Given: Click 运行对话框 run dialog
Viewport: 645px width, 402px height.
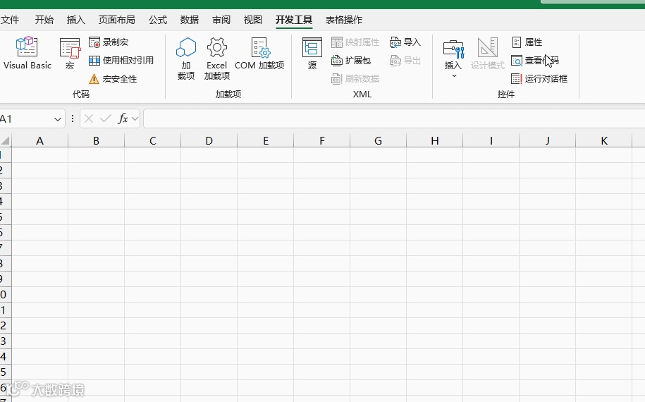Looking at the screenshot, I should [539, 78].
